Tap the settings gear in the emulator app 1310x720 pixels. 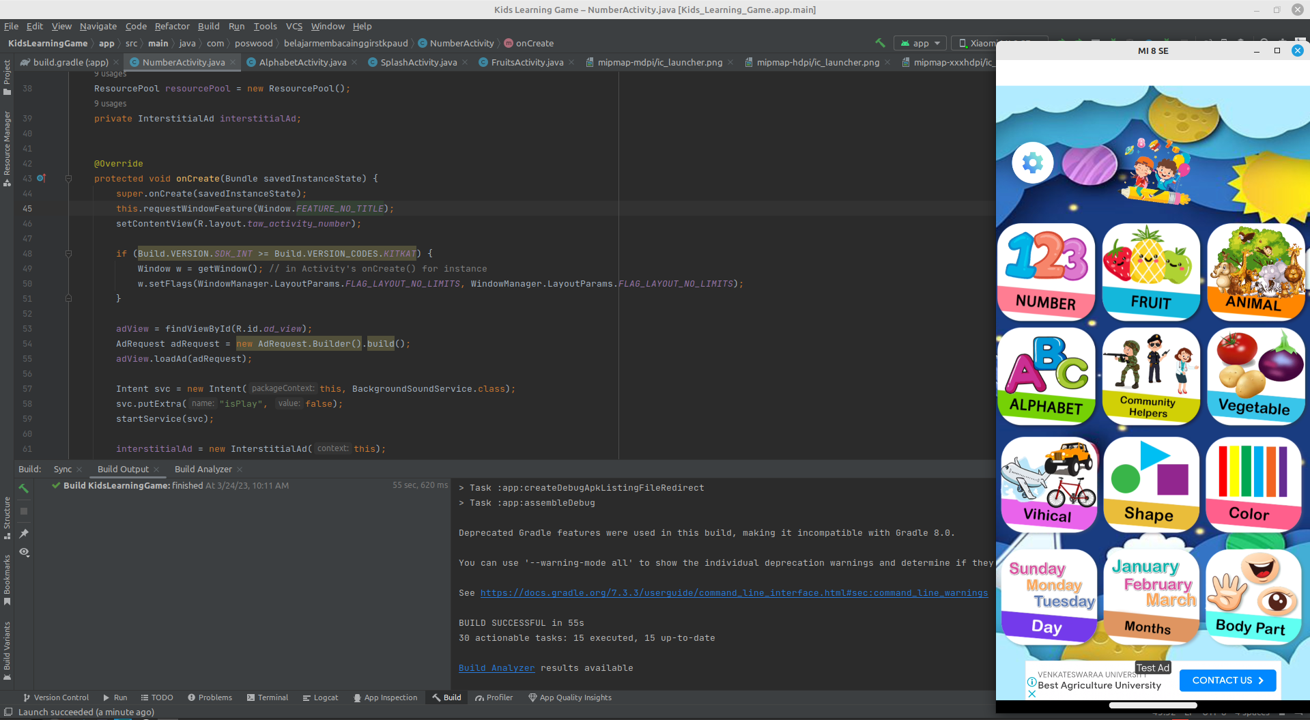[x=1032, y=163]
